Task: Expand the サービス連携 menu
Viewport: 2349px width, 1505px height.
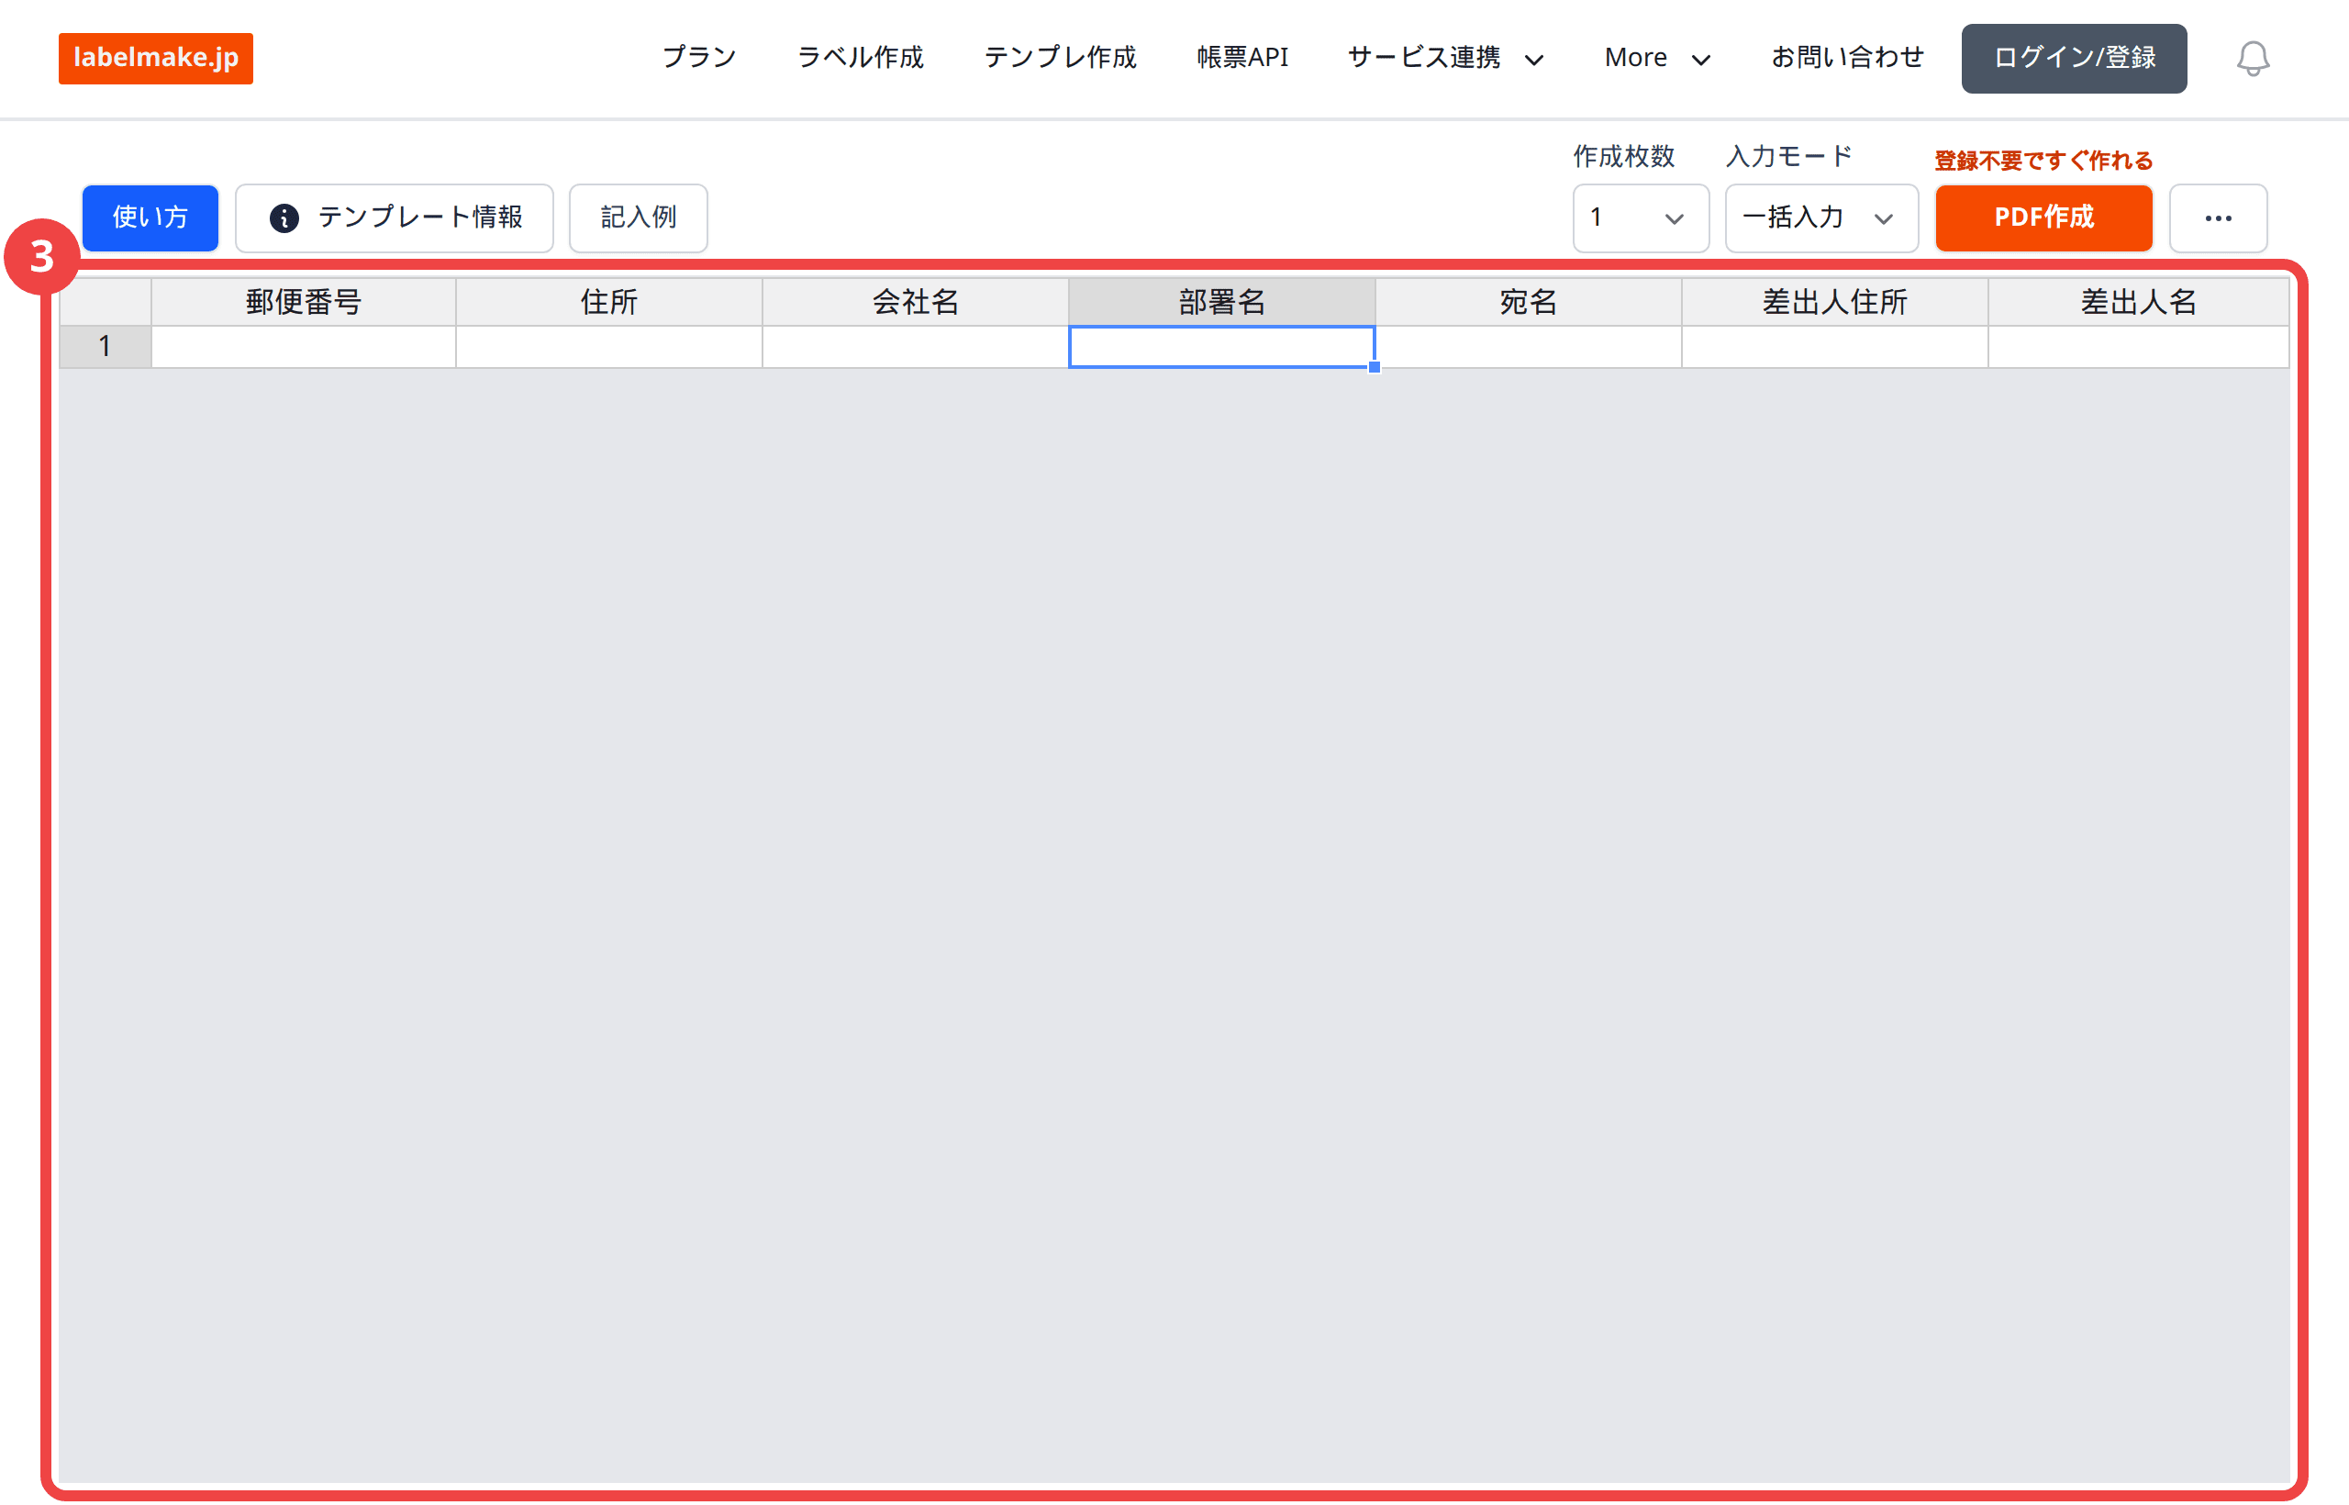Action: click(1445, 58)
